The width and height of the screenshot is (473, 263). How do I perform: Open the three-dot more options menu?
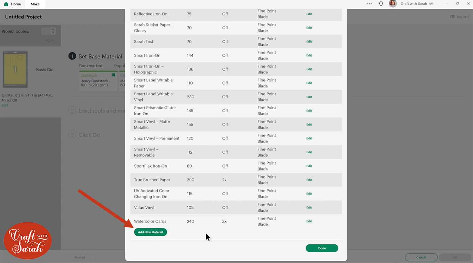click(x=369, y=3)
